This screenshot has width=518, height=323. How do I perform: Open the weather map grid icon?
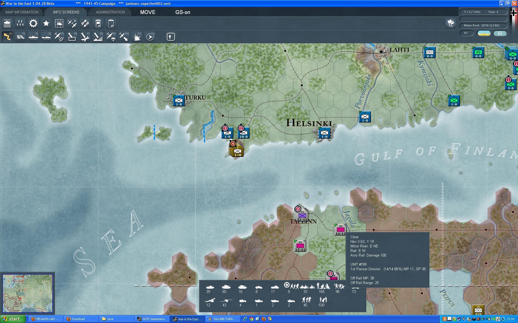pyautogui.click(x=59, y=23)
